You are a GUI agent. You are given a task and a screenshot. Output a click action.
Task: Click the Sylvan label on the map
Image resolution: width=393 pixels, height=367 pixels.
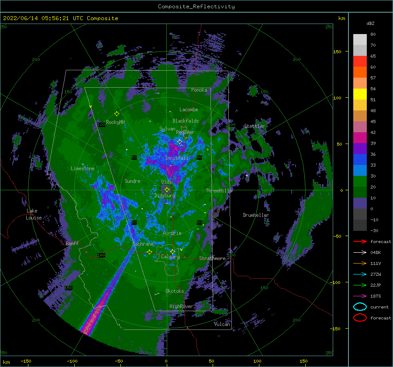167,129
